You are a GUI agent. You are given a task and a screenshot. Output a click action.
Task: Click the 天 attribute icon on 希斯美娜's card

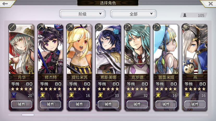pos(100,95)
